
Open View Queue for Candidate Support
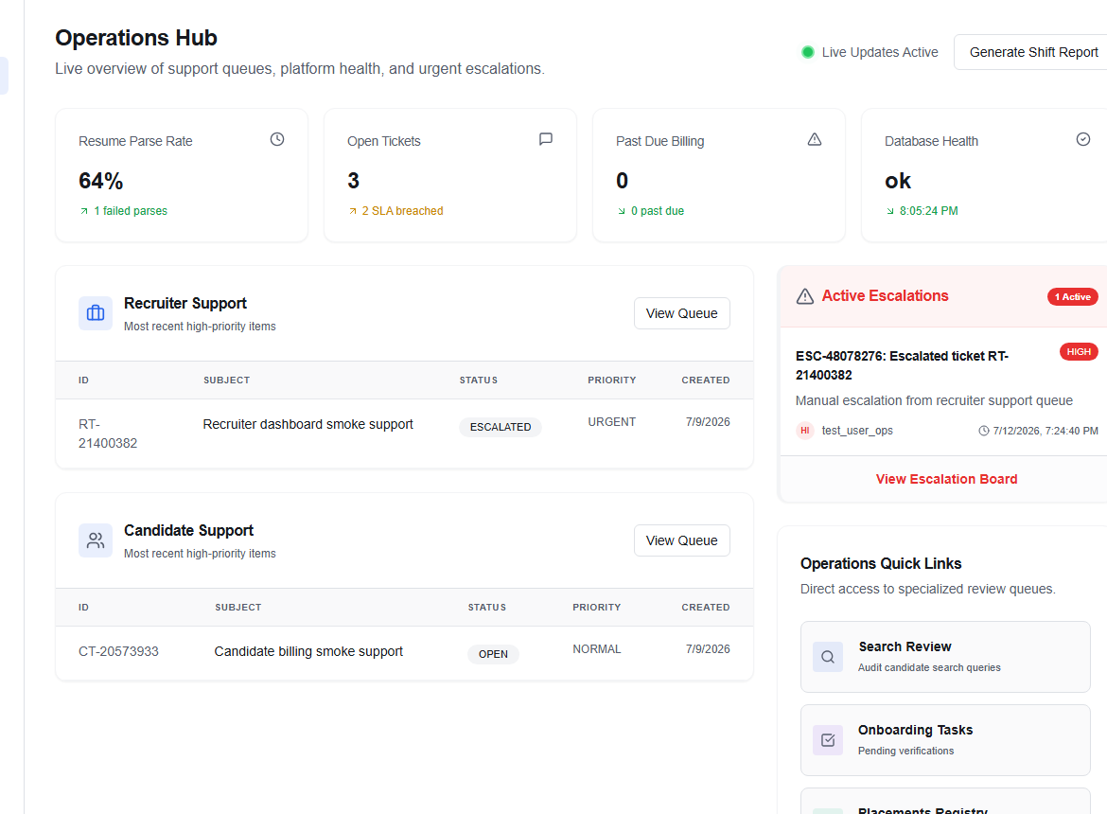(681, 540)
